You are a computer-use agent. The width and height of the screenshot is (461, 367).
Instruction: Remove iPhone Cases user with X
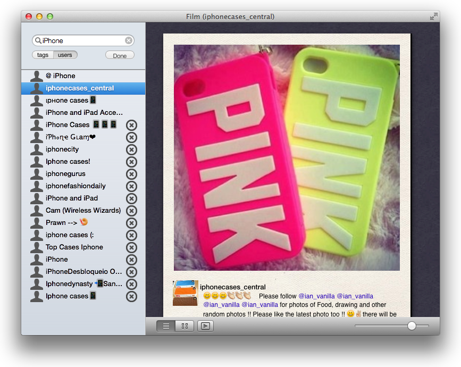(x=131, y=126)
